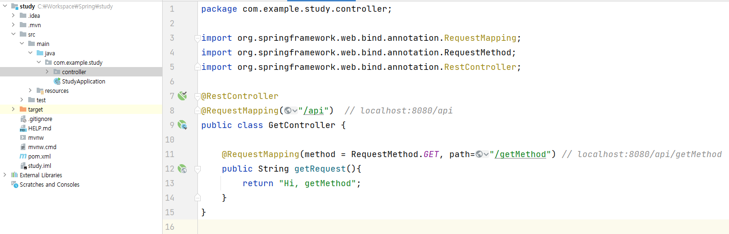The width and height of the screenshot is (729, 234).
Task: Expand the target folder arrow
Action: 14,110
